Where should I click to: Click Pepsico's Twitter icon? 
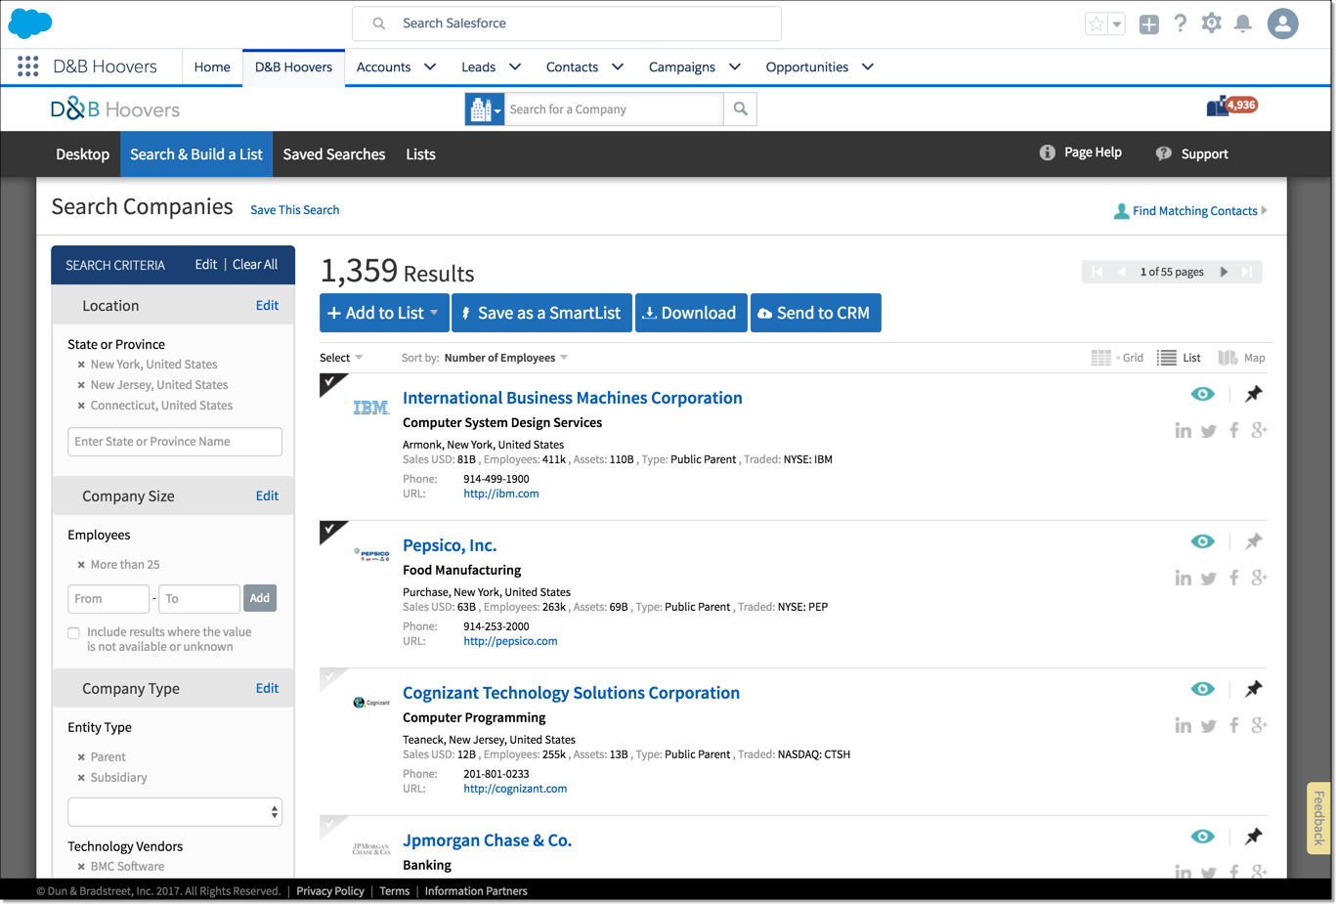1208,578
